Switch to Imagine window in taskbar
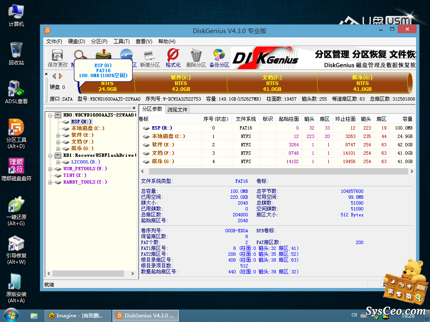The width and height of the screenshot is (430, 322). coord(78,316)
